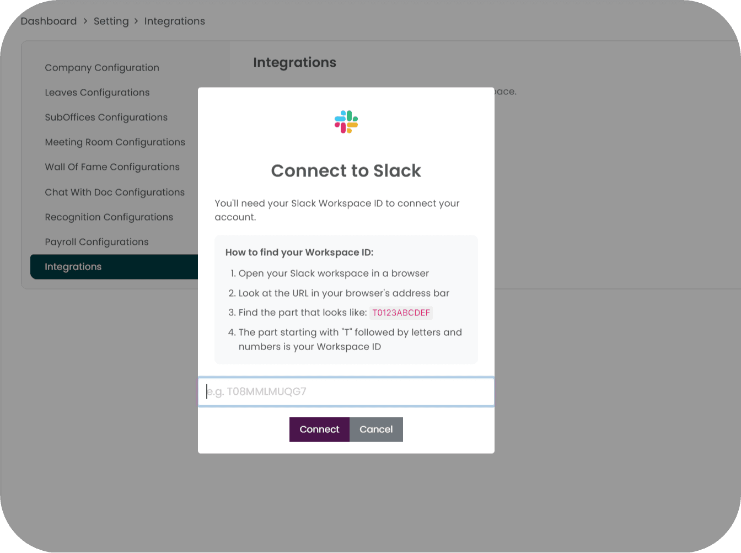Focus the Workspace ID input field

tap(346, 392)
